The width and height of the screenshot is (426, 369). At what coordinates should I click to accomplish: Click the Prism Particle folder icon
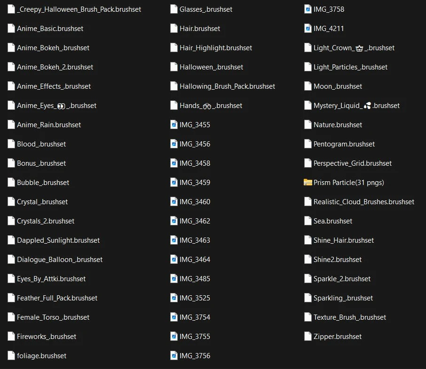point(308,183)
